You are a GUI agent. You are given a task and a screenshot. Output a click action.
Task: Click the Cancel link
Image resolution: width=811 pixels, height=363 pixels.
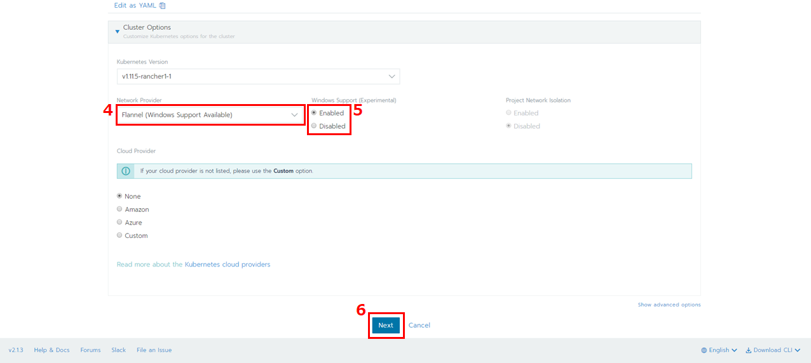click(x=419, y=325)
